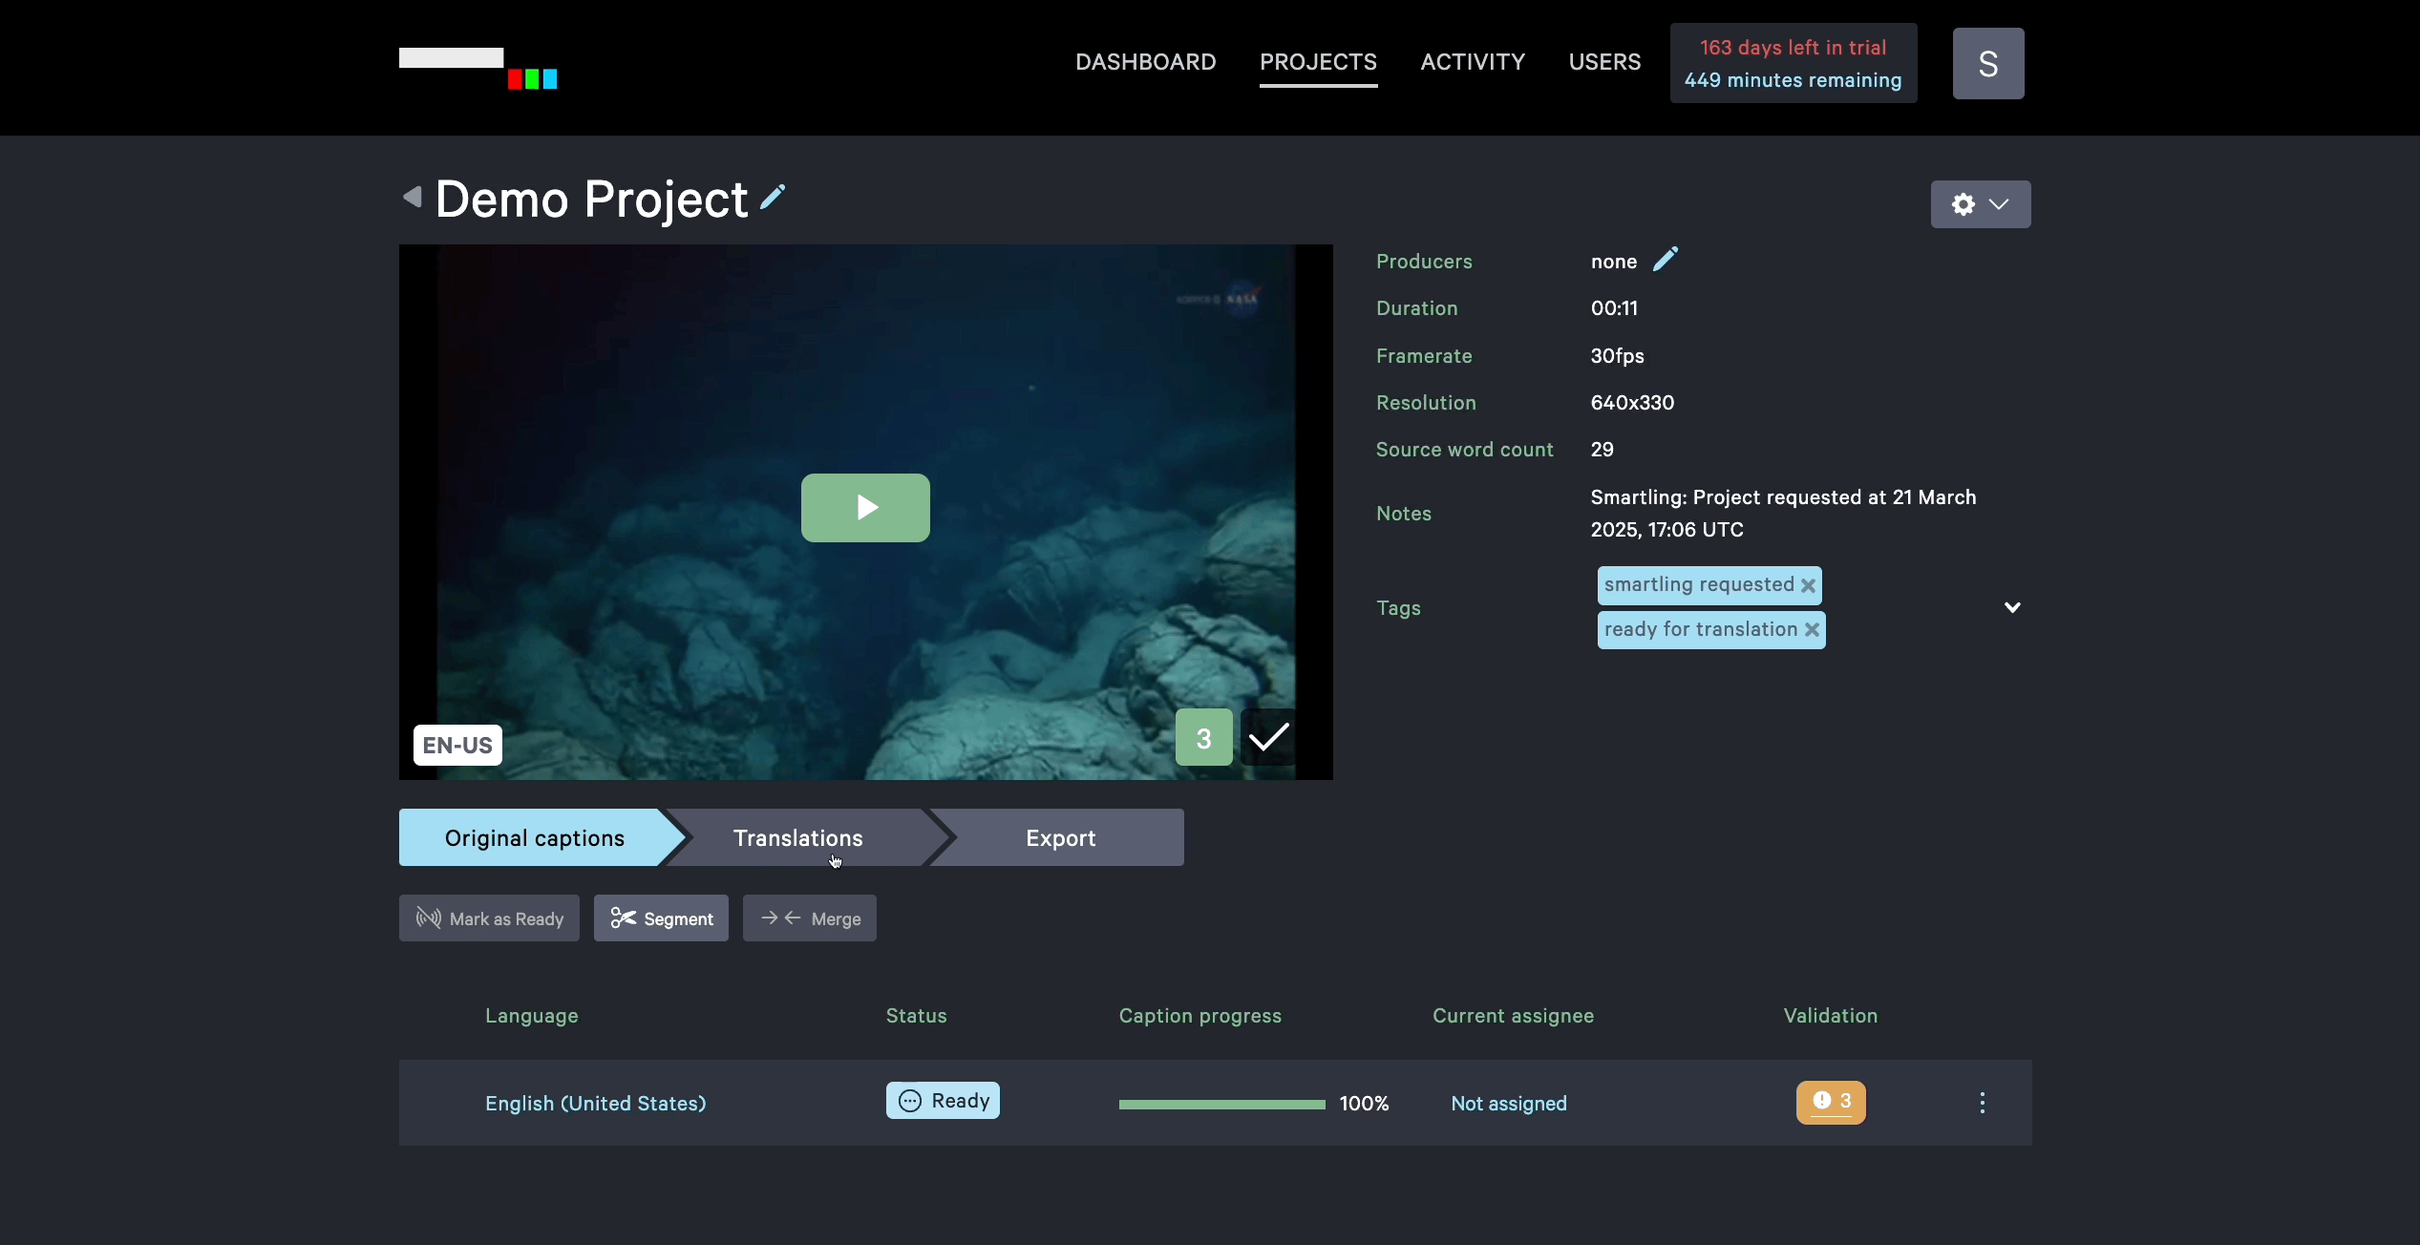2420x1245 pixels.
Task: Go to the DASHBOARD nav item
Action: (1145, 62)
